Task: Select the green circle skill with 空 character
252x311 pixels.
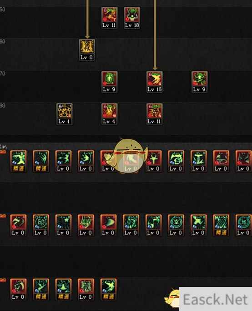Action: click(x=176, y=225)
